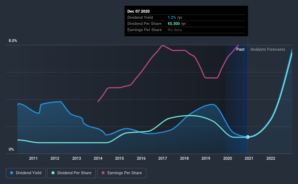Click the pink Earnings Per Share legend dot
The width and height of the screenshot is (298, 184).
point(103,173)
